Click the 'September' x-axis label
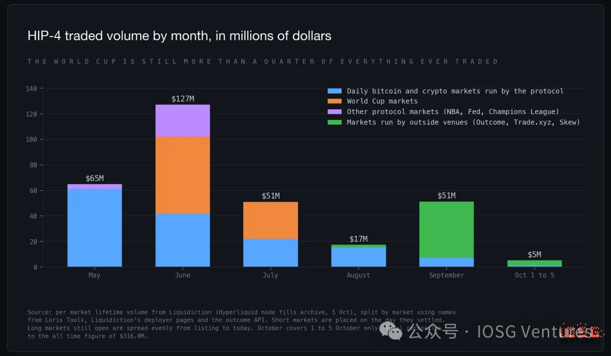 446,275
